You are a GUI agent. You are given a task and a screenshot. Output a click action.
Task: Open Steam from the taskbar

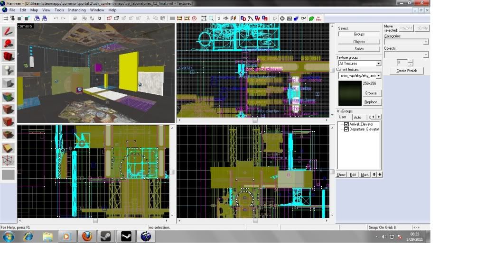coord(106,237)
